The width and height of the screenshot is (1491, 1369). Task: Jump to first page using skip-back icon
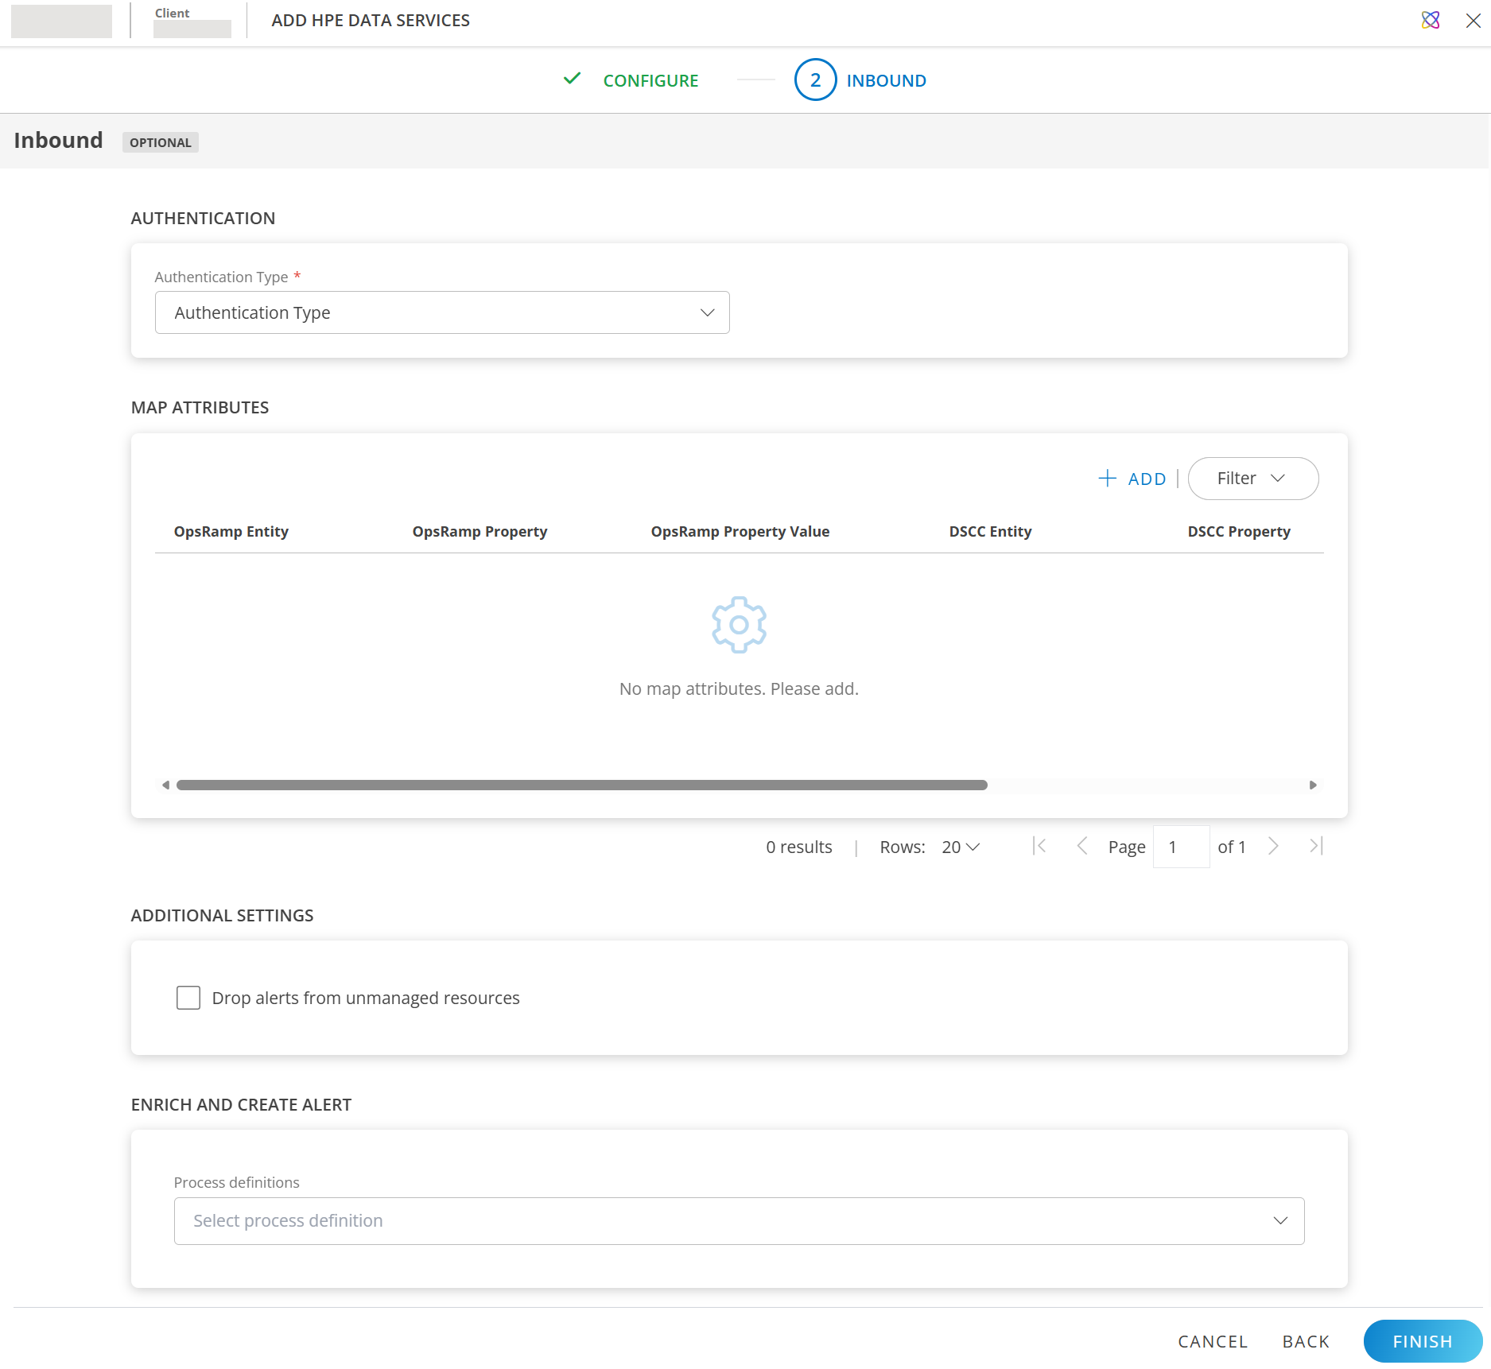point(1039,846)
